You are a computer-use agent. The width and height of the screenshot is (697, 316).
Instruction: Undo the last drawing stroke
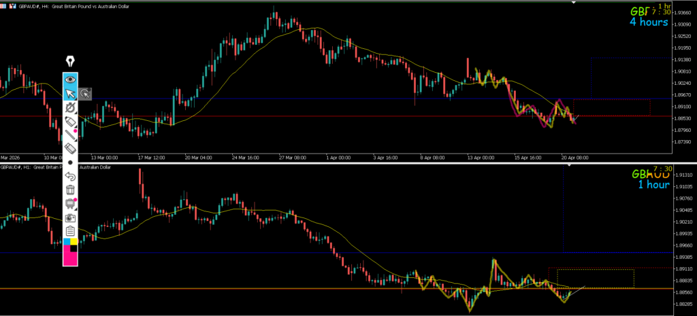pyautogui.click(x=70, y=176)
